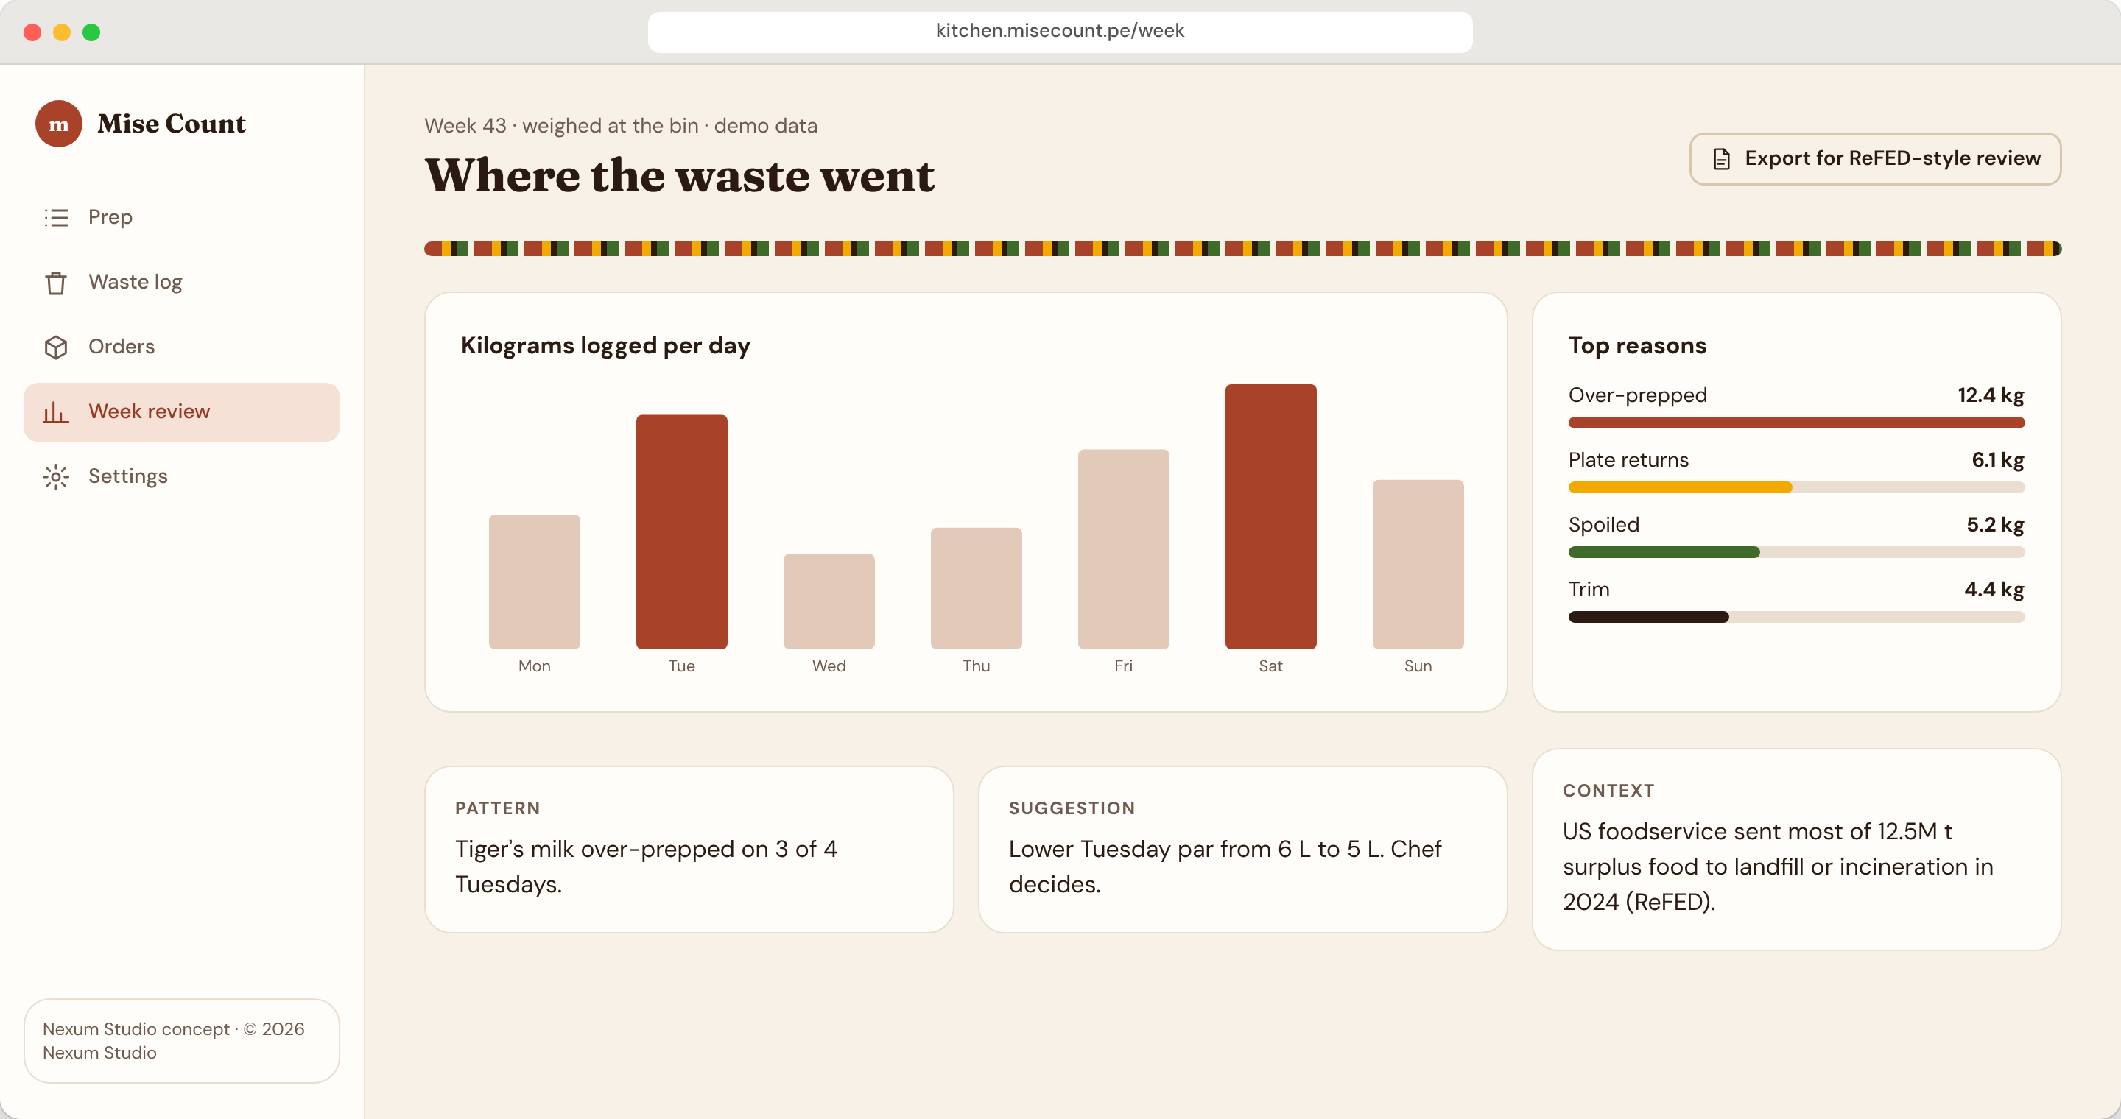Viewport: 2121px width, 1119px height.
Task: Click the document icon in Export button
Action: [1721, 159]
